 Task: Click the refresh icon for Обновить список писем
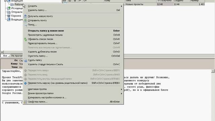click(26, 39)
